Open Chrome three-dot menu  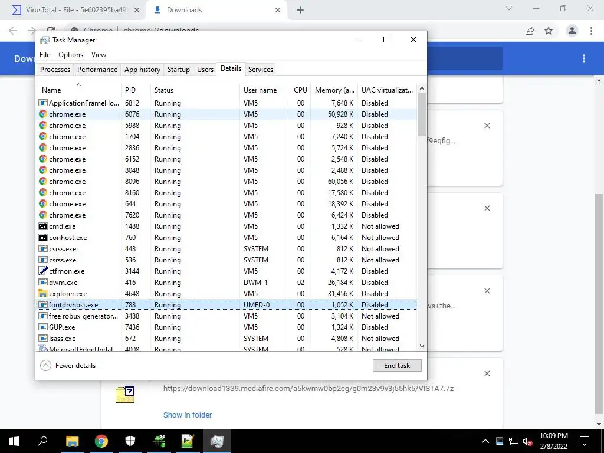point(591,31)
